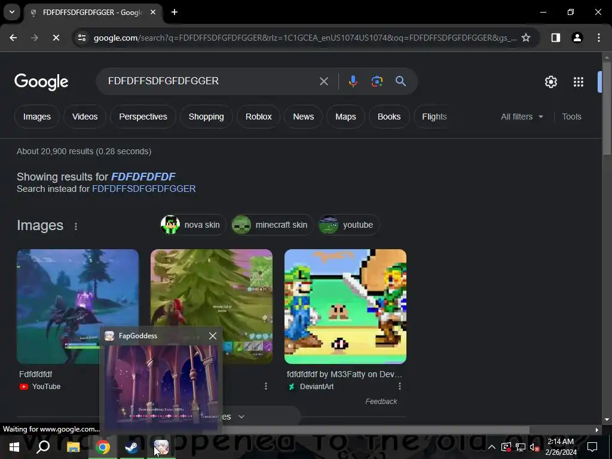This screenshot has height=459, width=612.
Task: Open the Windows notification center
Action: (592, 447)
